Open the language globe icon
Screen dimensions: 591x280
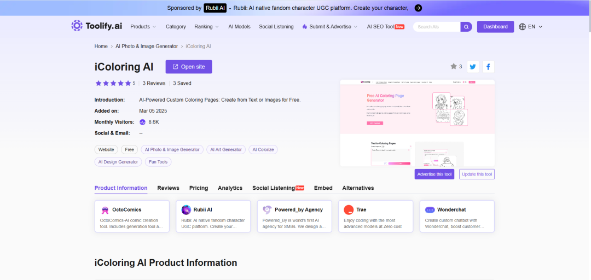(522, 27)
